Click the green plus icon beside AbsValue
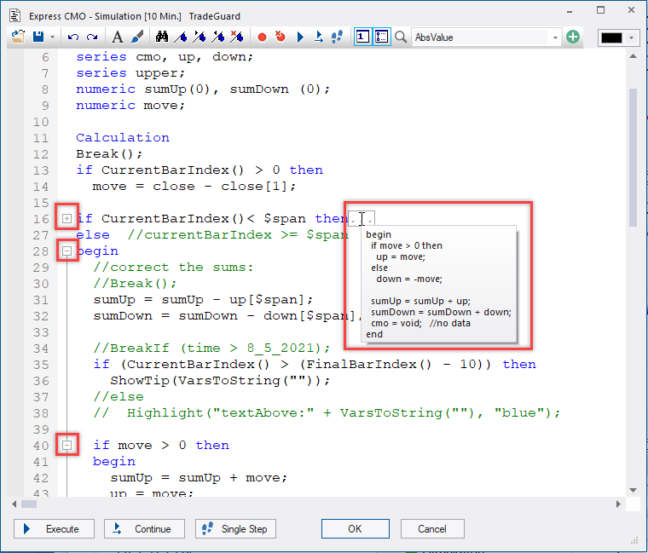The image size is (648, 553). [573, 37]
